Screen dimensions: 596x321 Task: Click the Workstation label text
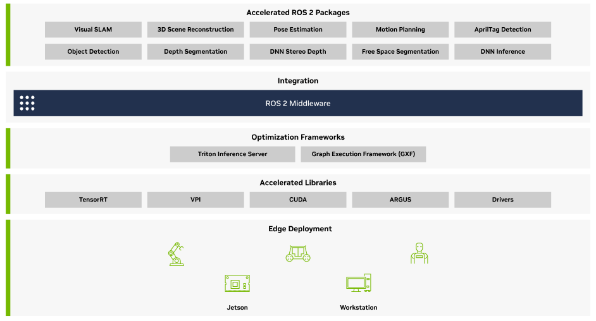(x=359, y=308)
